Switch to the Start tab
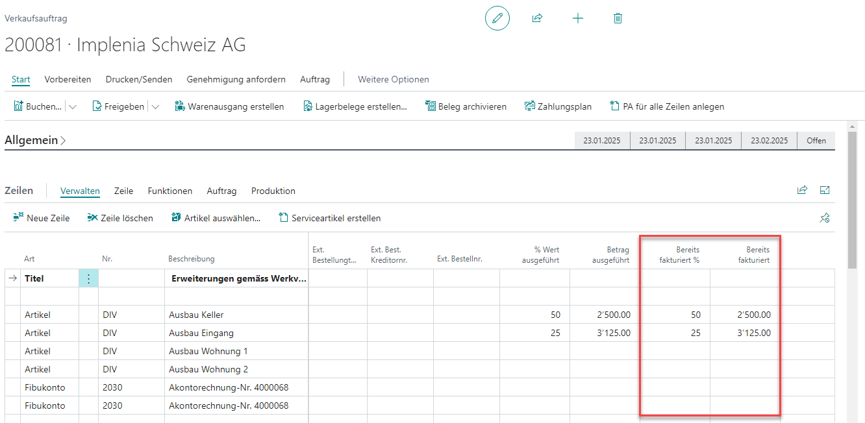The image size is (865, 423). point(21,80)
